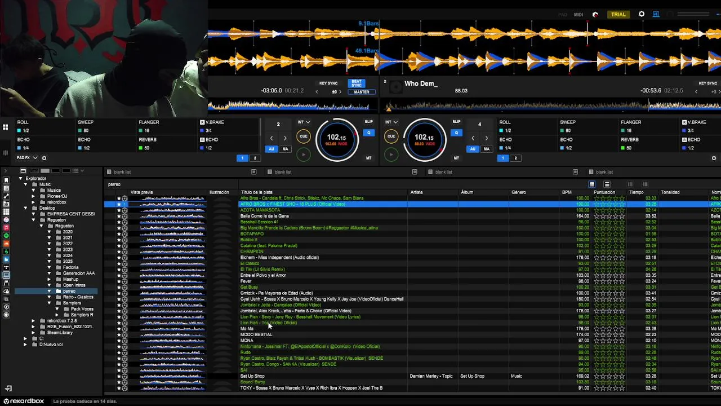Select deck 1 pad bank 2 tab
This screenshot has width=721, height=406.
255,158
